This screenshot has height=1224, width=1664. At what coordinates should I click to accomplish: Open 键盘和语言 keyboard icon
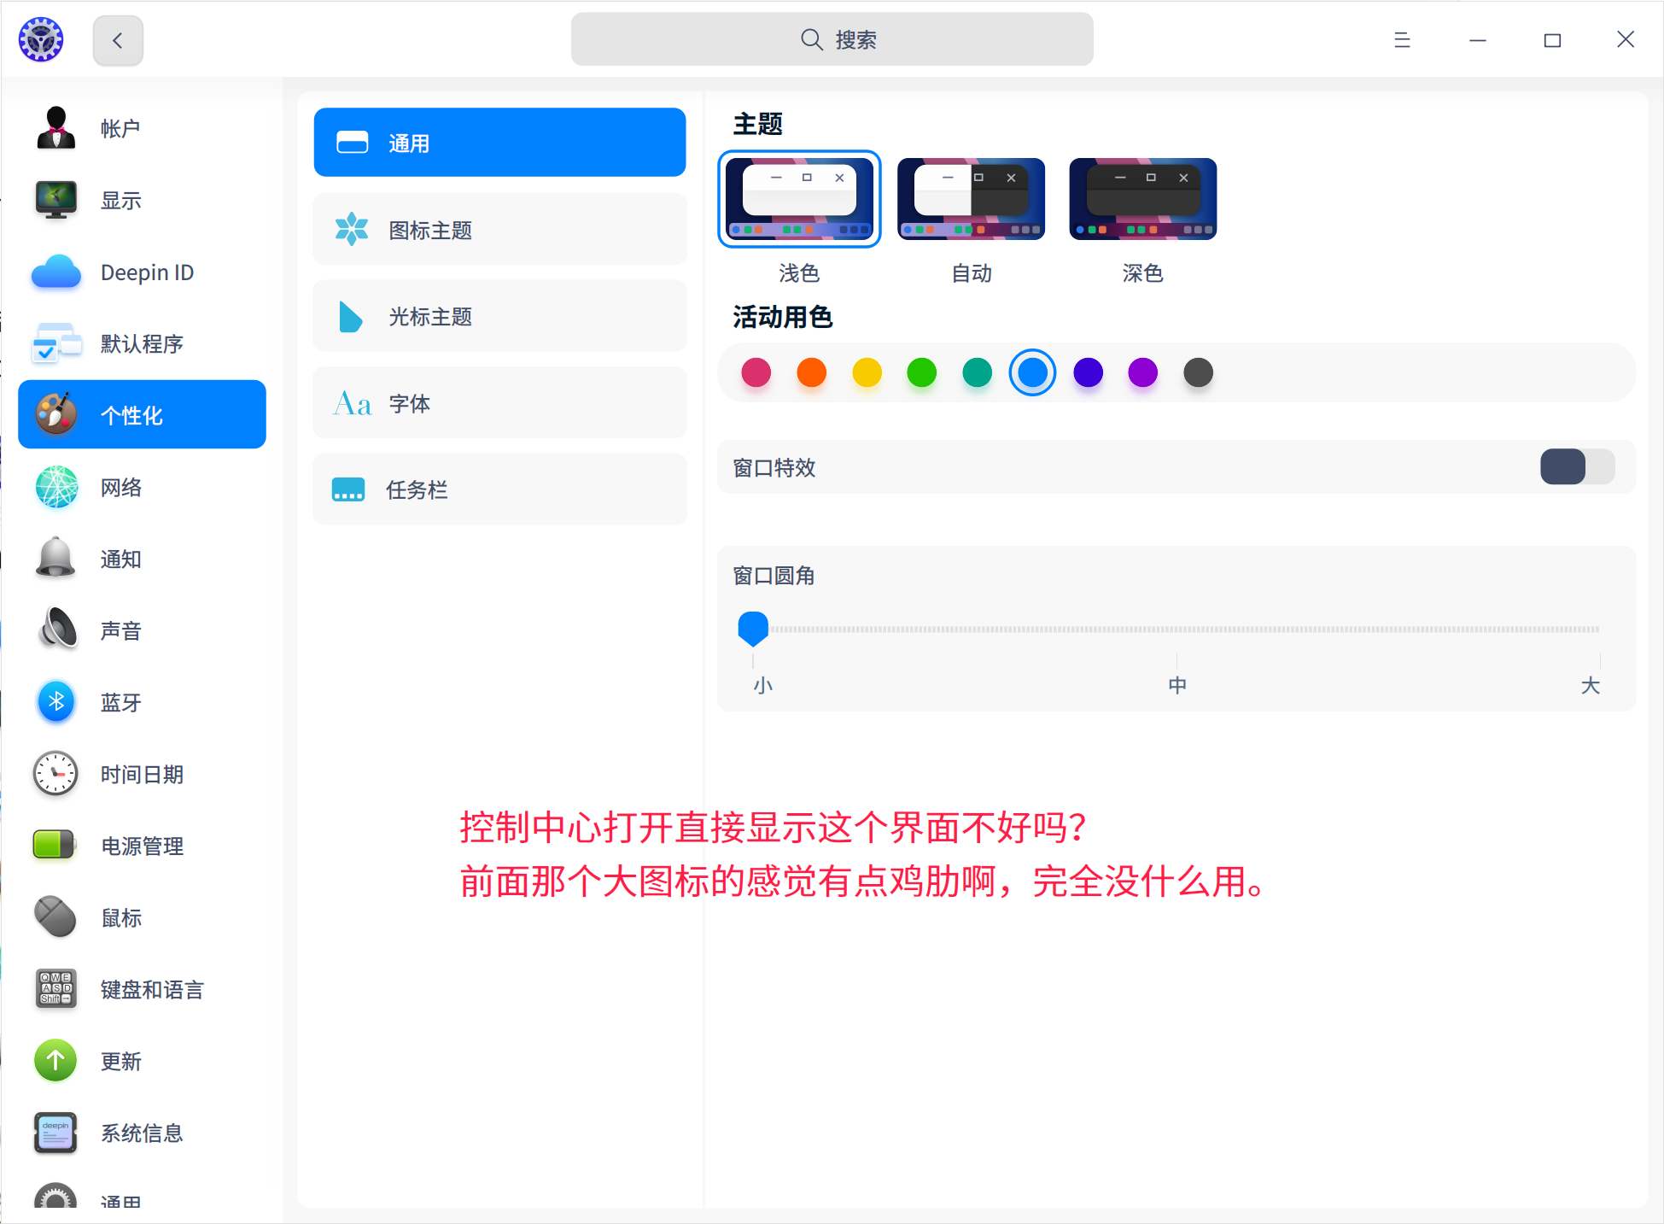tap(56, 989)
